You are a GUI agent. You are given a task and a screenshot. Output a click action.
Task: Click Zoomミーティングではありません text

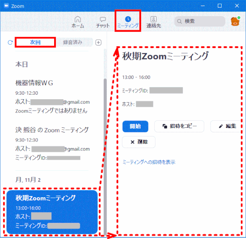(x=51, y=111)
